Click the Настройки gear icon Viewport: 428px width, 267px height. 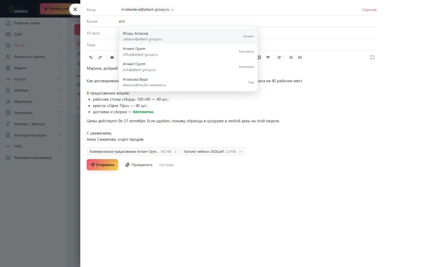[8, 112]
